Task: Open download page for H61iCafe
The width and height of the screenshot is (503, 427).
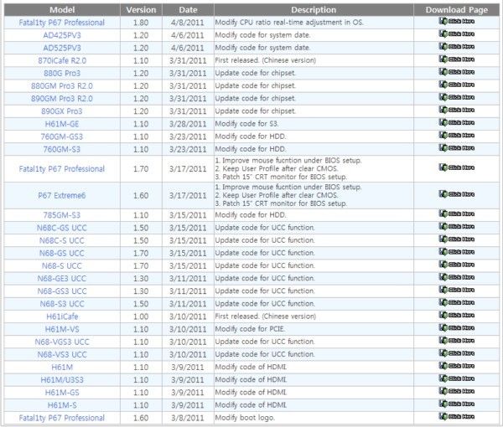Action: [x=457, y=316]
